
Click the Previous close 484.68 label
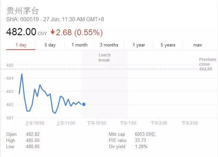click(x=207, y=64)
